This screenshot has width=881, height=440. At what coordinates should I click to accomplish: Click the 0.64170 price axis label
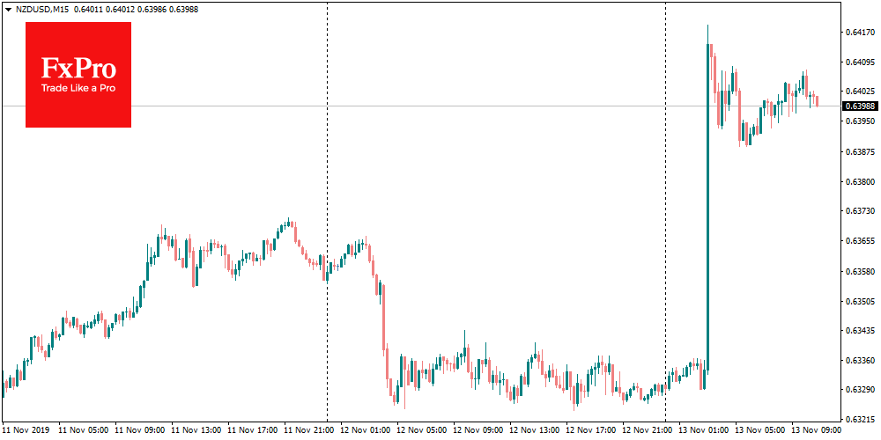tap(860, 33)
